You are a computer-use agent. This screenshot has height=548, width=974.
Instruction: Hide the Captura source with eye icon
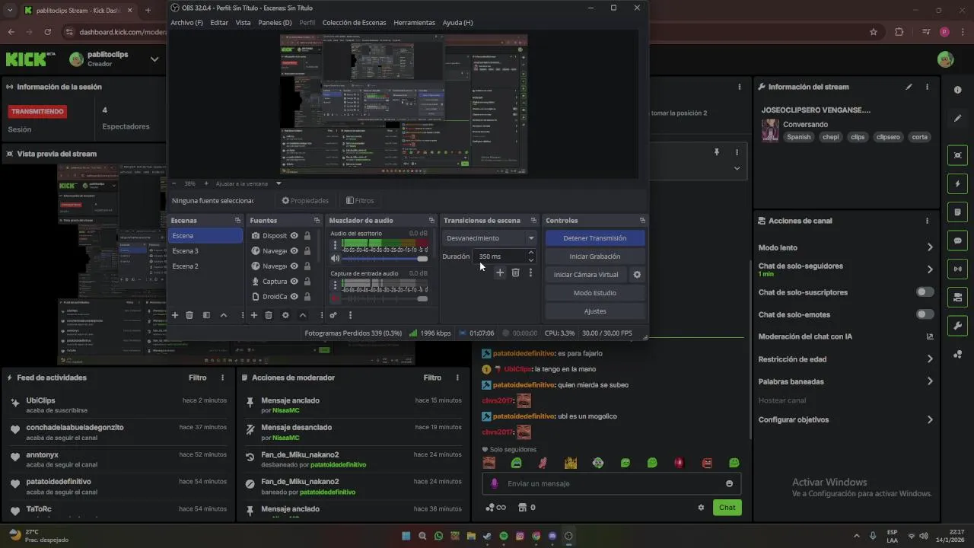click(294, 282)
